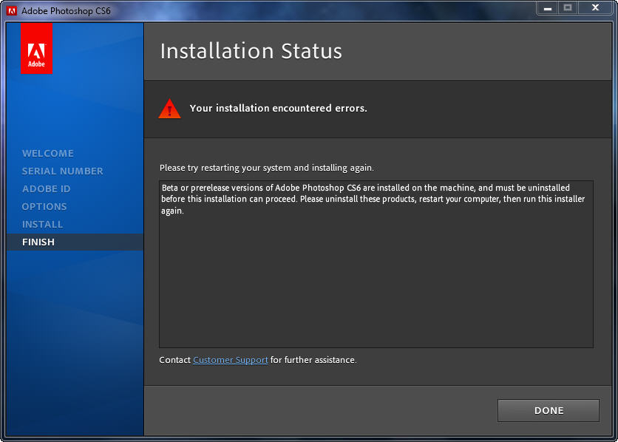Viewport: 618px width, 442px height.
Task: Click the Adobe icon in the title bar
Action: (x=12, y=11)
